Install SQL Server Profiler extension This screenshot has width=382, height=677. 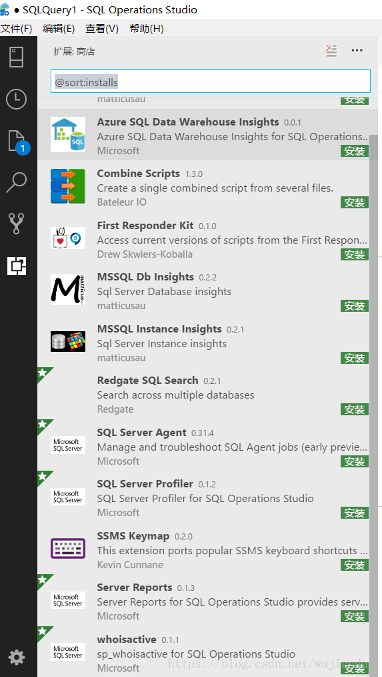click(355, 513)
